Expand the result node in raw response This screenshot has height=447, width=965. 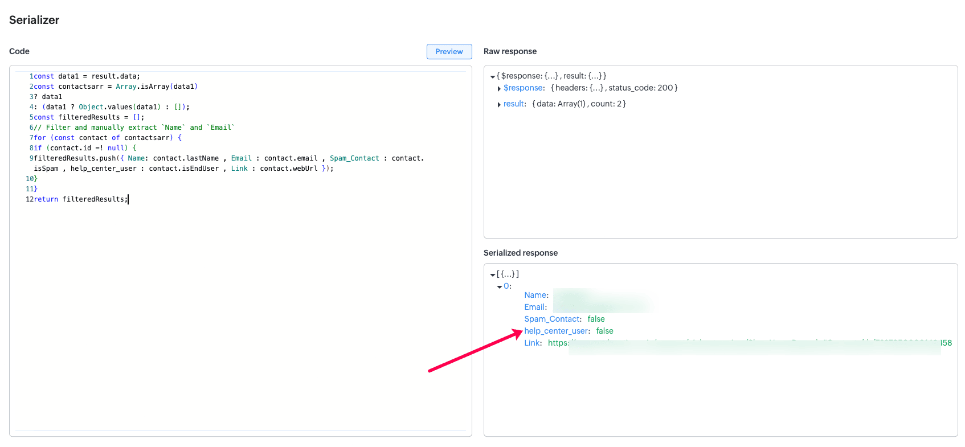pos(499,104)
